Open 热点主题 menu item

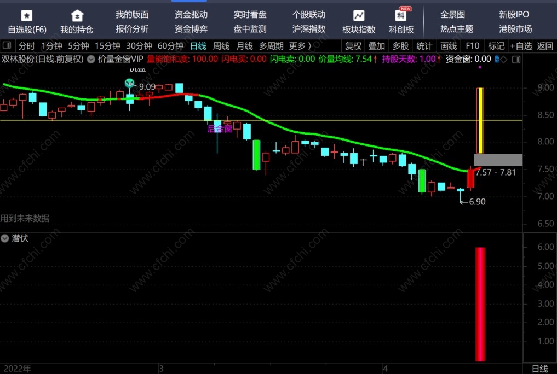(x=457, y=29)
